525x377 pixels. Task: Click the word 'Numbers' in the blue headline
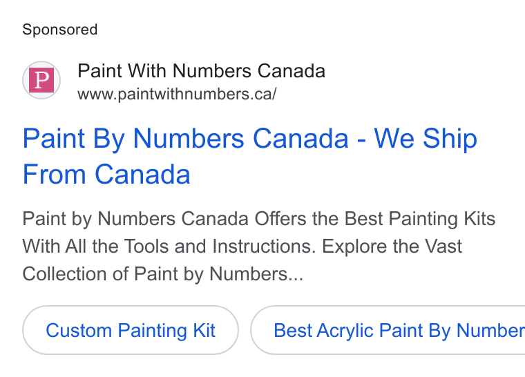189,138
